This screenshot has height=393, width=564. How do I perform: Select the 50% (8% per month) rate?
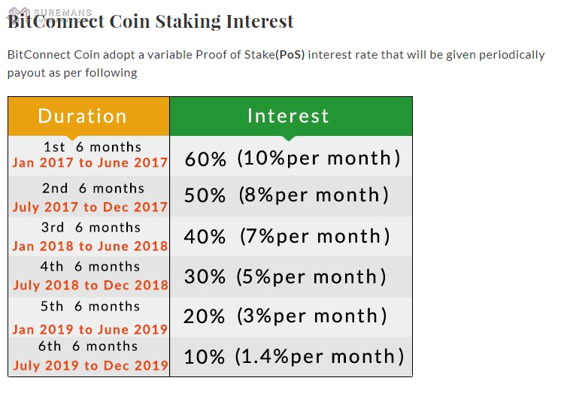[287, 195]
